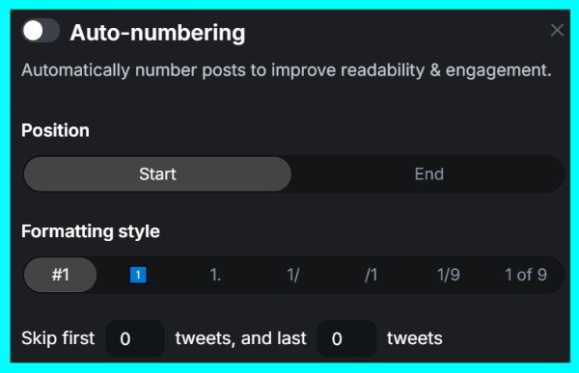579x373 pixels.
Task: Select the "1." numbering format
Action: (215, 275)
